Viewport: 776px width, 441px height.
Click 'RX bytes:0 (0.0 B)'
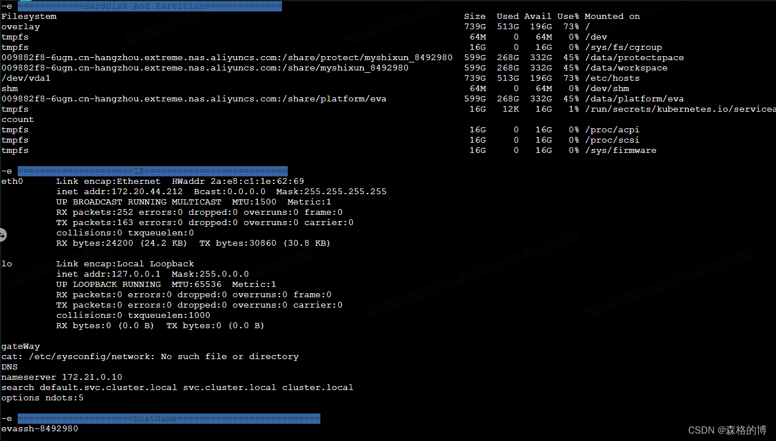(x=105, y=326)
